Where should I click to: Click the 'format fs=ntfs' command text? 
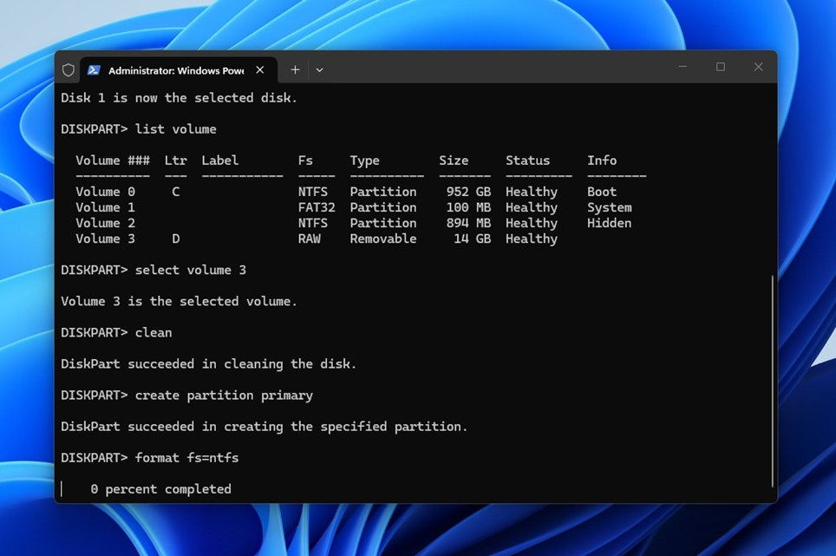point(186,458)
